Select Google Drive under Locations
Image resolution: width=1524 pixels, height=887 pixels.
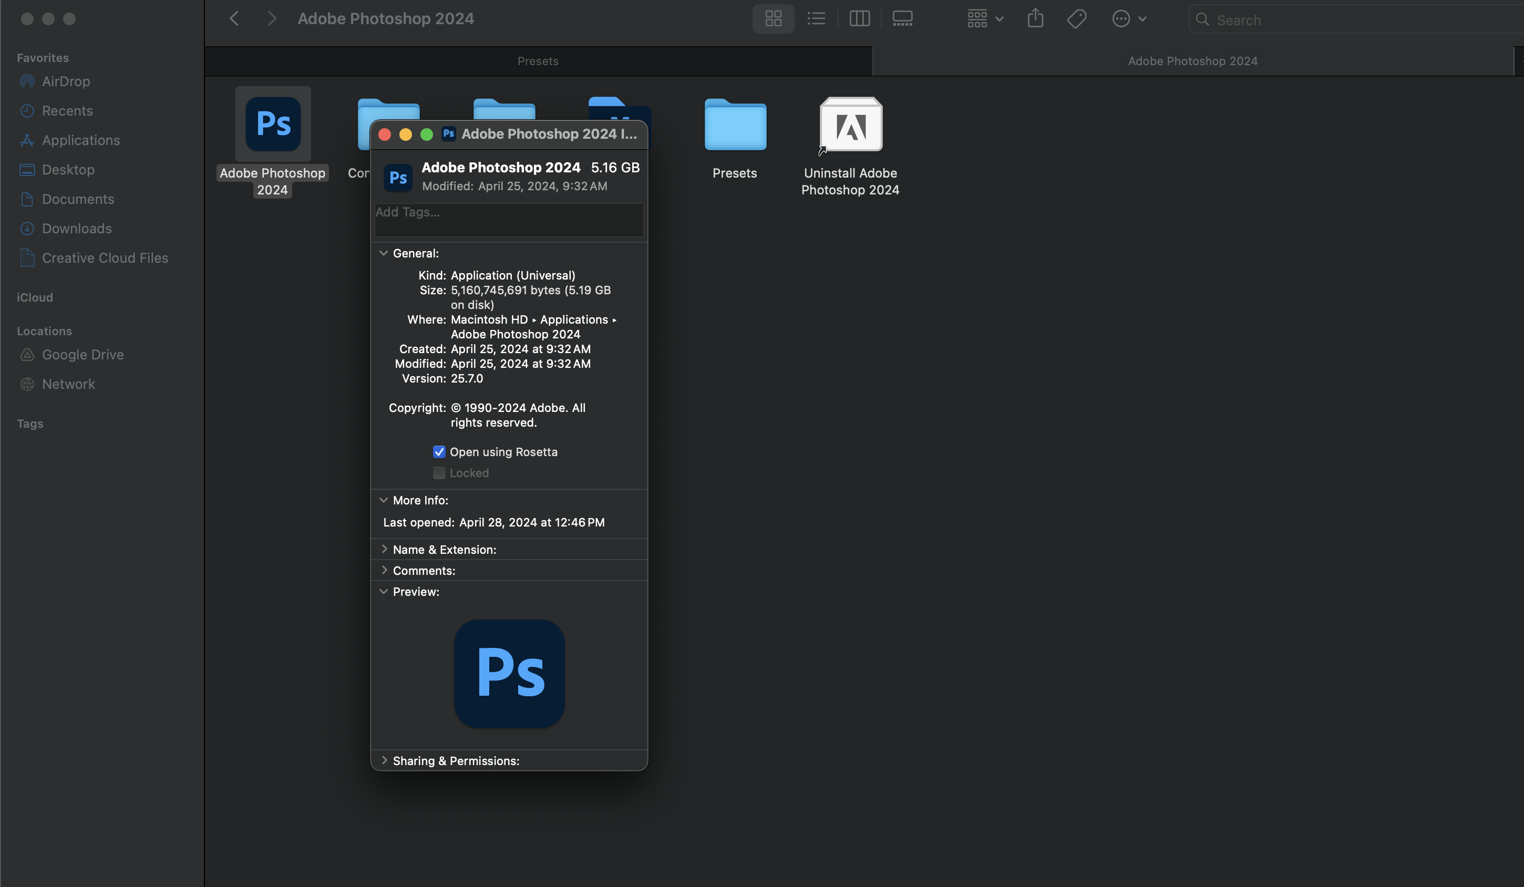(x=83, y=354)
